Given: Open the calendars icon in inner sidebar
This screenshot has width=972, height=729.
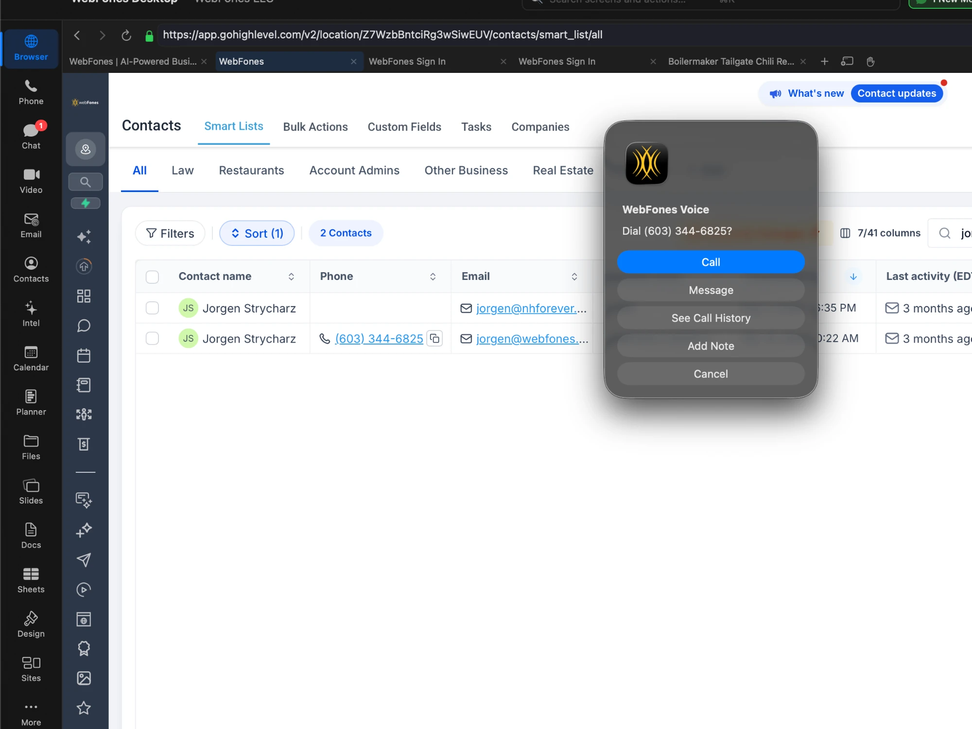Looking at the screenshot, I should pyautogui.click(x=84, y=355).
